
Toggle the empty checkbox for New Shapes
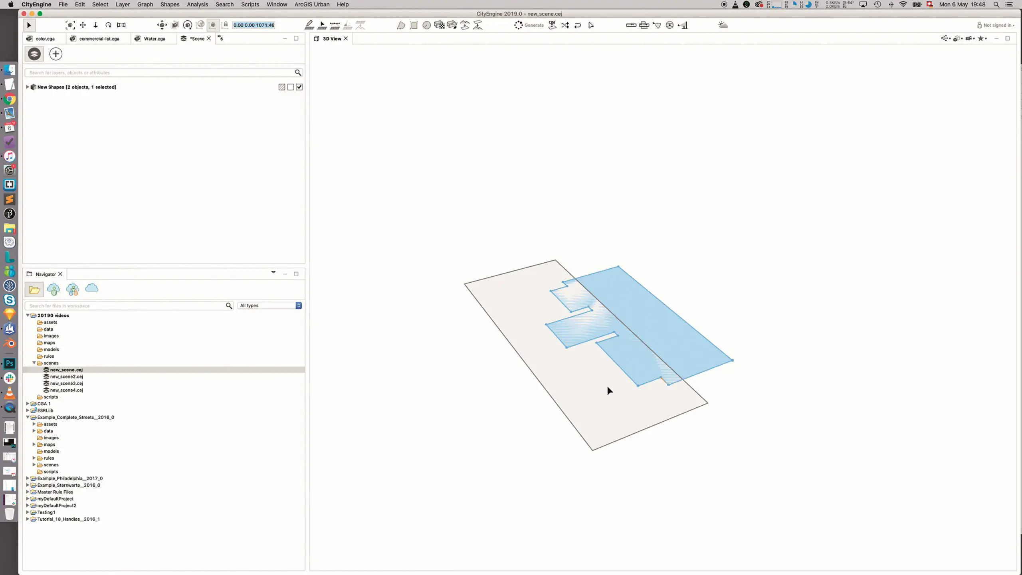pyautogui.click(x=291, y=87)
